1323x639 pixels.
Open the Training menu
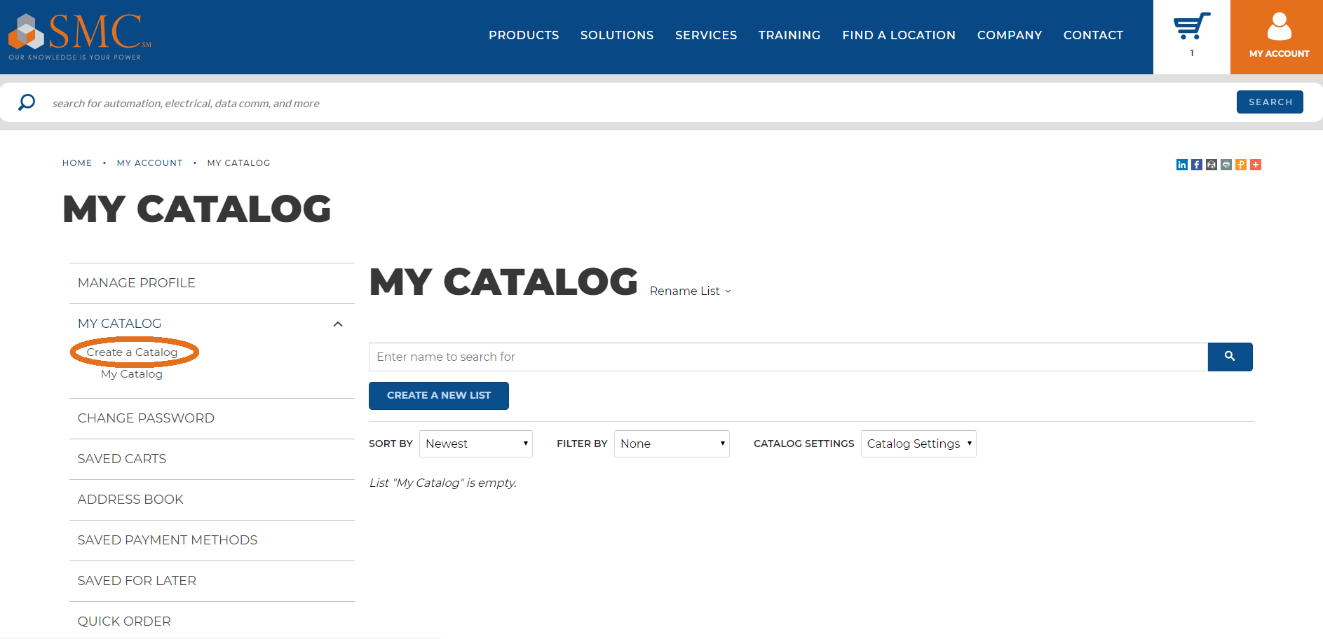[x=789, y=35]
